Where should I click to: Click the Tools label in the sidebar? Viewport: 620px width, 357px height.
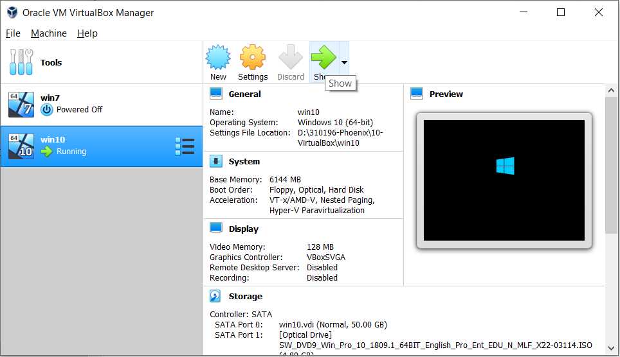click(x=51, y=62)
